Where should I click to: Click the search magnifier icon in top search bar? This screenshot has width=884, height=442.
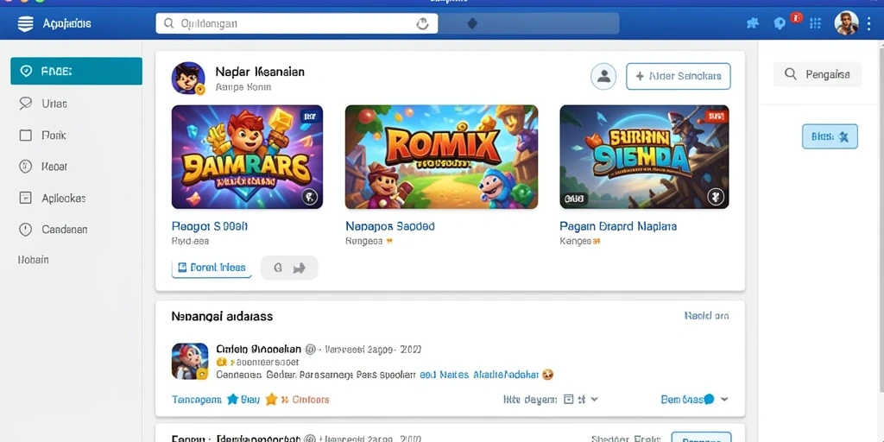pos(168,23)
